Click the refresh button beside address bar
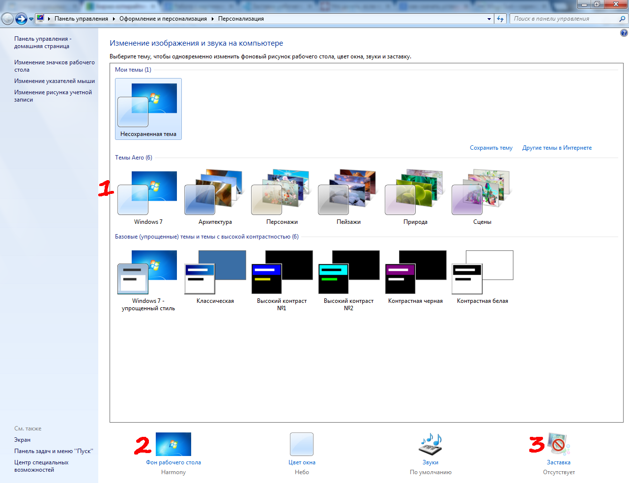629x483 pixels. click(500, 19)
